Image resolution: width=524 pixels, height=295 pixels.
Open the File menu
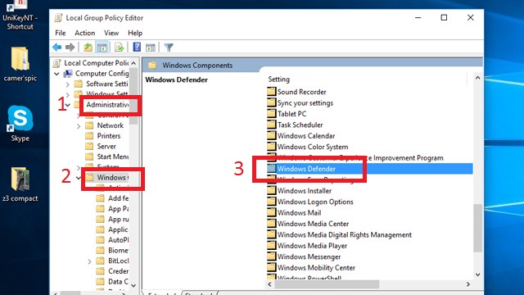(x=61, y=33)
